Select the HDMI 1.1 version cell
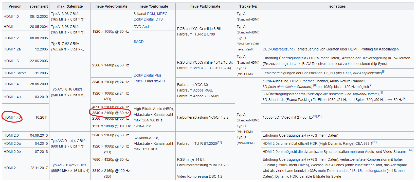Viewport: 416px width, 182px height. pos(15,27)
